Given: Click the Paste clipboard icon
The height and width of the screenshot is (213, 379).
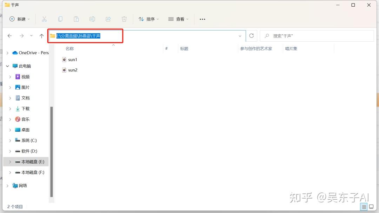Looking at the screenshot, I should (x=76, y=19).
